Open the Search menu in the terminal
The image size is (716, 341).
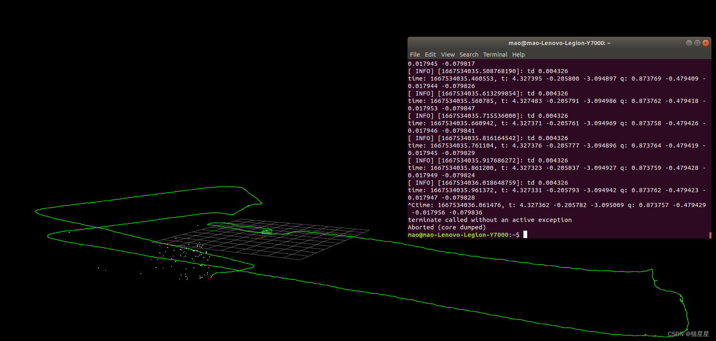point(469,55)
